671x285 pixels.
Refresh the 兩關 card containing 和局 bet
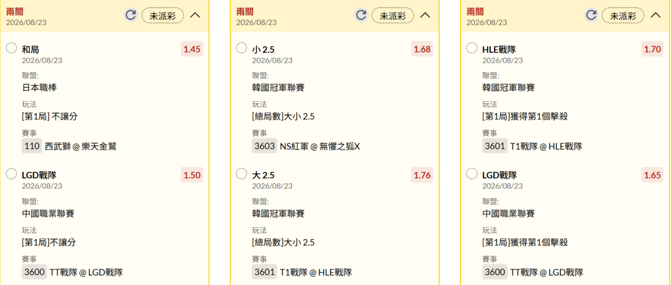point(130,16)
